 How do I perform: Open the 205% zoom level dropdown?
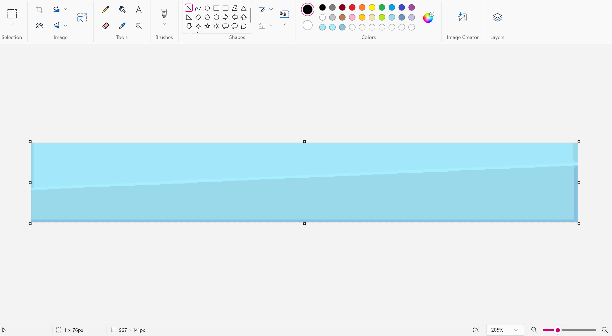[x=516, y=330]
